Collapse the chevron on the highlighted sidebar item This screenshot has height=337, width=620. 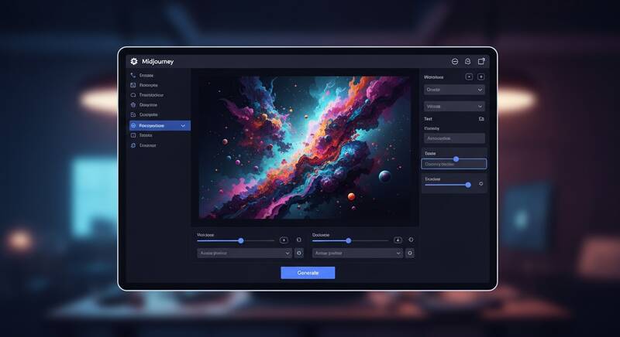click(x=183, y=126)
